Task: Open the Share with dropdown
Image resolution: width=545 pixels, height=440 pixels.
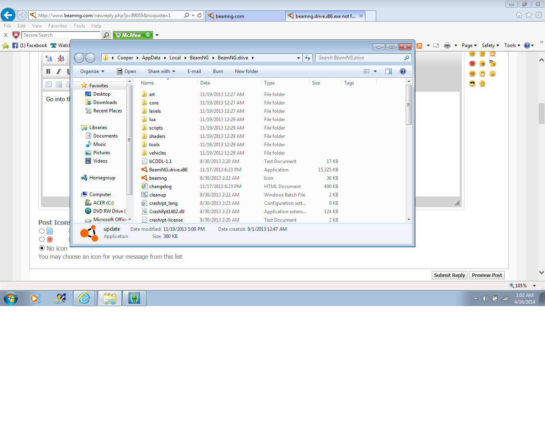Action: [x=162, y=71]
